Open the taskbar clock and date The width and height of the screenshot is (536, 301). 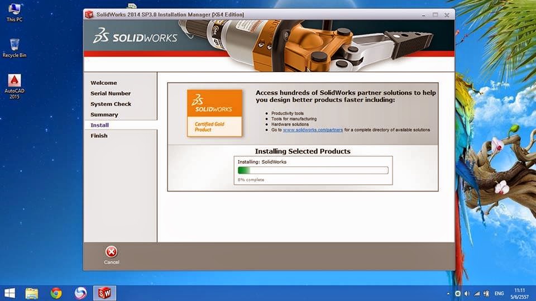[519, 294]
